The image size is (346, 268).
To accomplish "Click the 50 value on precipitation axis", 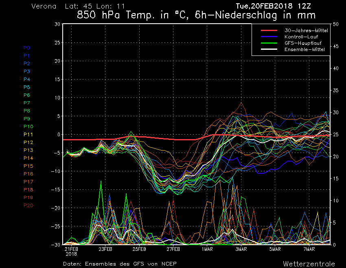I will tap(336, 24).
